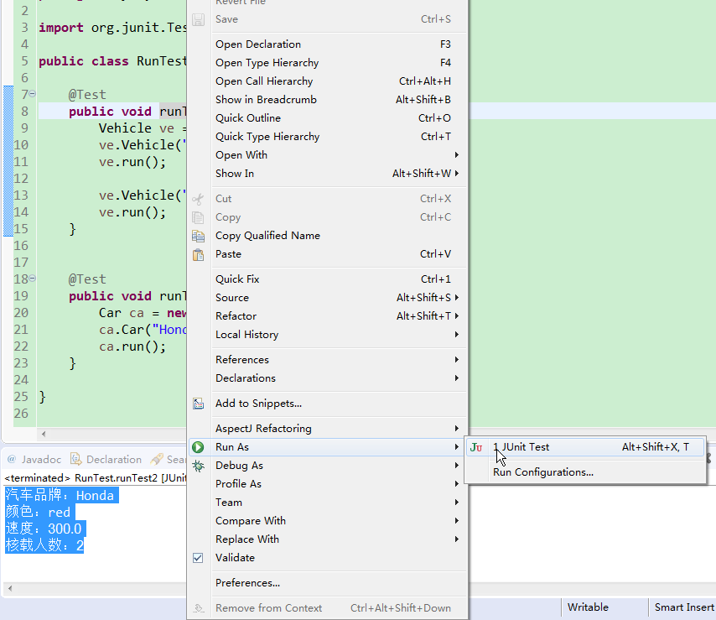716x620 pixels.
Task: Select Quick Fix menu entry
Action: pos(328,279)
